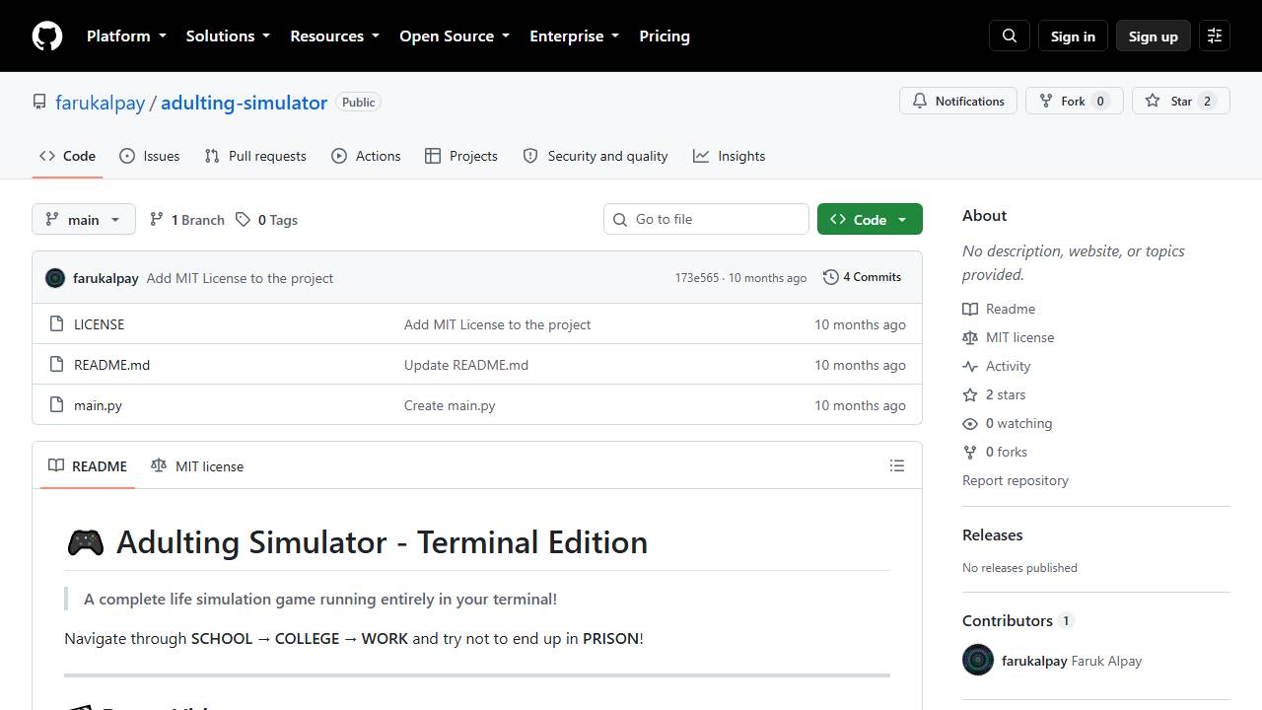Image resolution: width=1262 pixels, height=710 pixels.
Task: Open the Pricing link
Action: click(x=665, y=35)
